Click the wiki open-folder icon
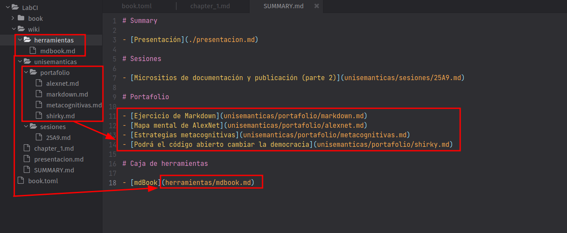 click(21, 29)
